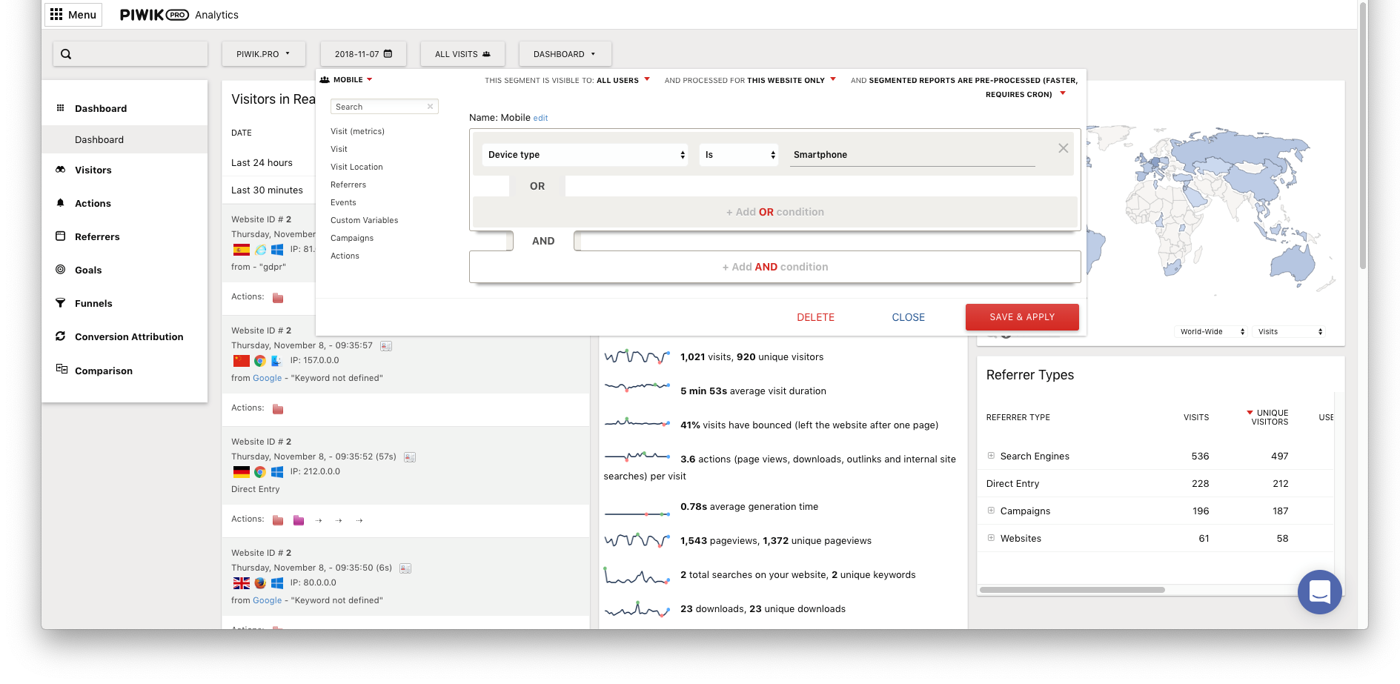Viewport: 1400px width, 684px height.
Task: Select Visit Location in segment categories
Action: click(356, 167)
